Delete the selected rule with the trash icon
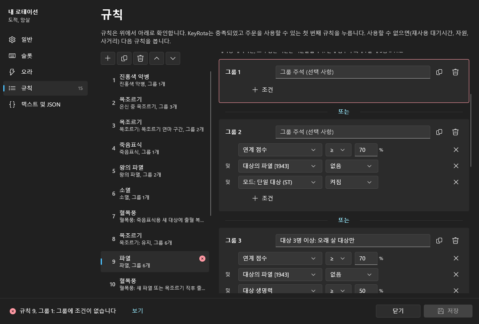This screenshot has height=324, width=479. coord(140,58)
